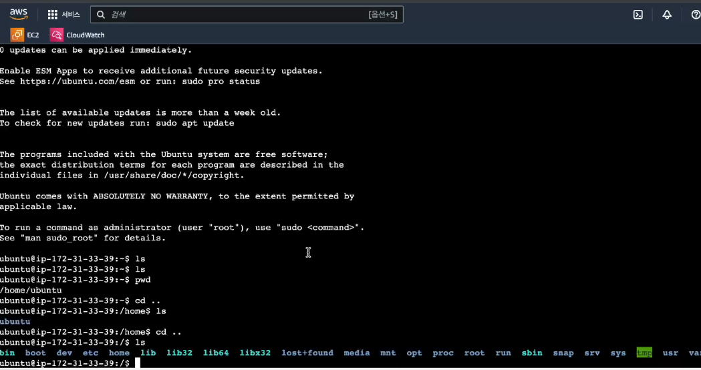Open the help question mark icon
Viewport: 701px width, 370px height.
696,15
